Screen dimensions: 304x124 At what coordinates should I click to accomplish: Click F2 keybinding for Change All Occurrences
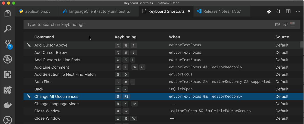coord(126,96)
